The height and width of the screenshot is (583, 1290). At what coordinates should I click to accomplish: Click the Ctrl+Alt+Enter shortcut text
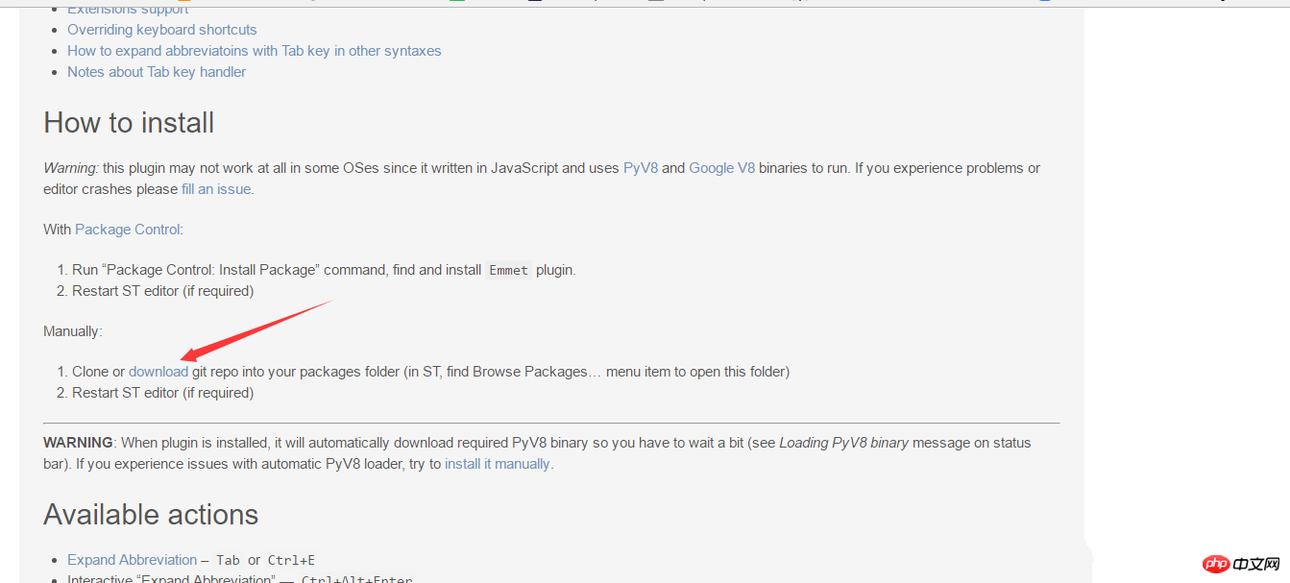[x=357, y=579]
